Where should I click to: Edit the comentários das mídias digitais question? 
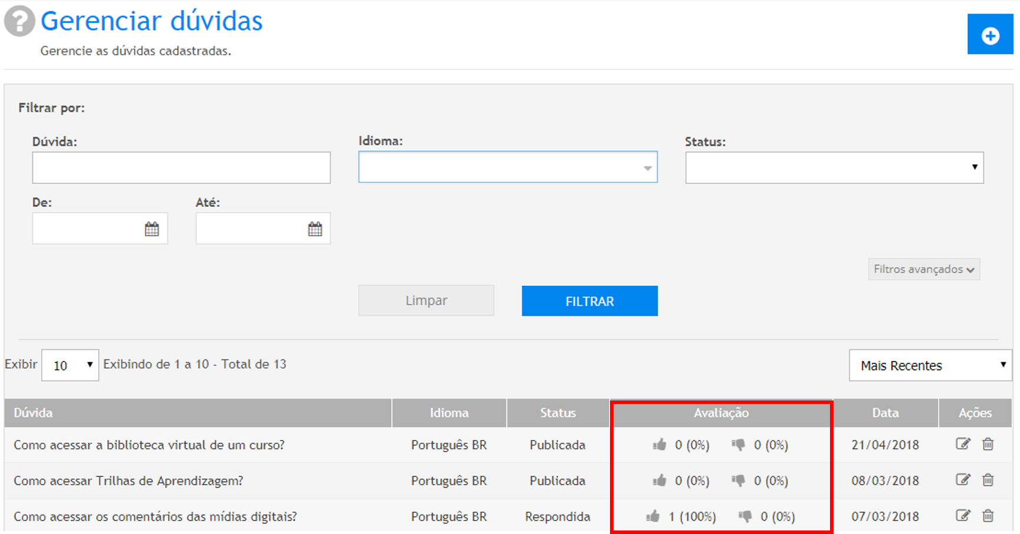(962, 516)
